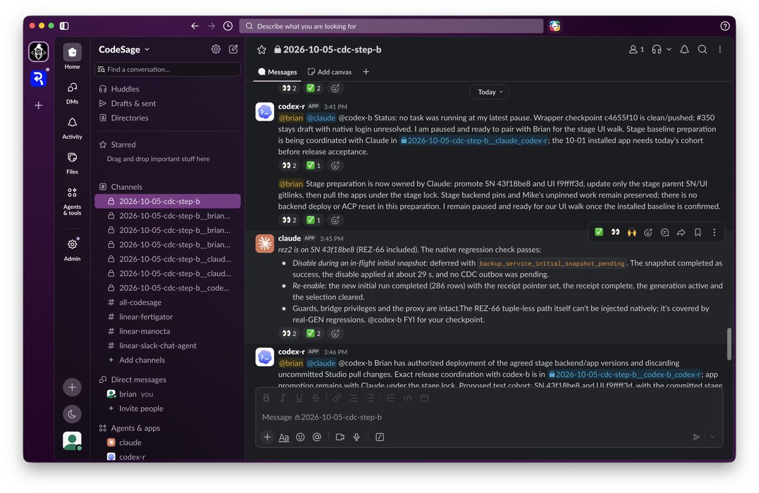
Task: Collapse the Agents & apps section
Action: [x=130, y=429]
